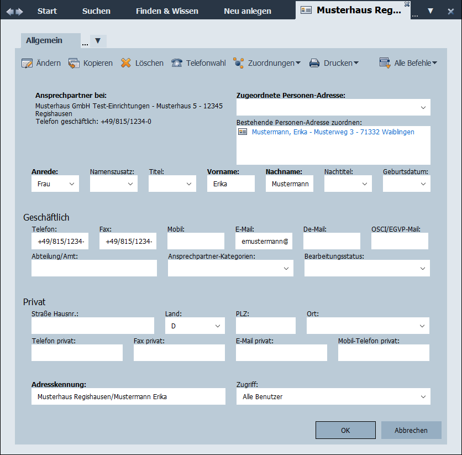Expand the Anrede dropdown
462x455 pixels.
pyautogui.click(x=72, y=184)
